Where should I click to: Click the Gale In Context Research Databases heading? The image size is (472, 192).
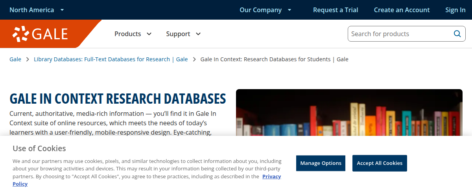click(x=118, y=99)
